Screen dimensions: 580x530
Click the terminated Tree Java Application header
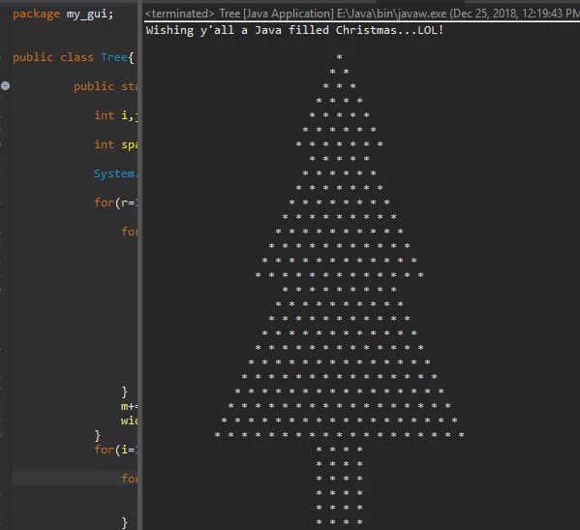[x=362, y=14]
